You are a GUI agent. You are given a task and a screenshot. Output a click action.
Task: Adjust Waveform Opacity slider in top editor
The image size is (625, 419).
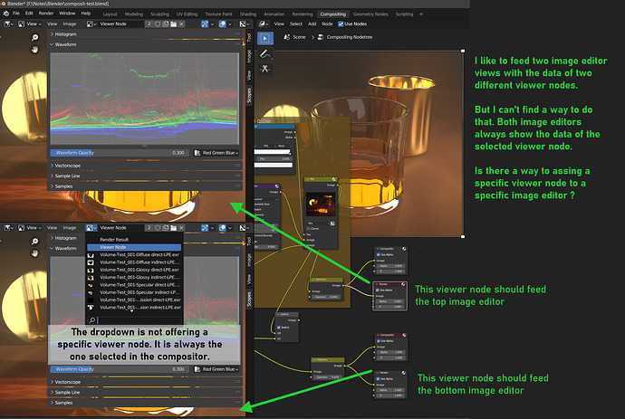point(120,153)
